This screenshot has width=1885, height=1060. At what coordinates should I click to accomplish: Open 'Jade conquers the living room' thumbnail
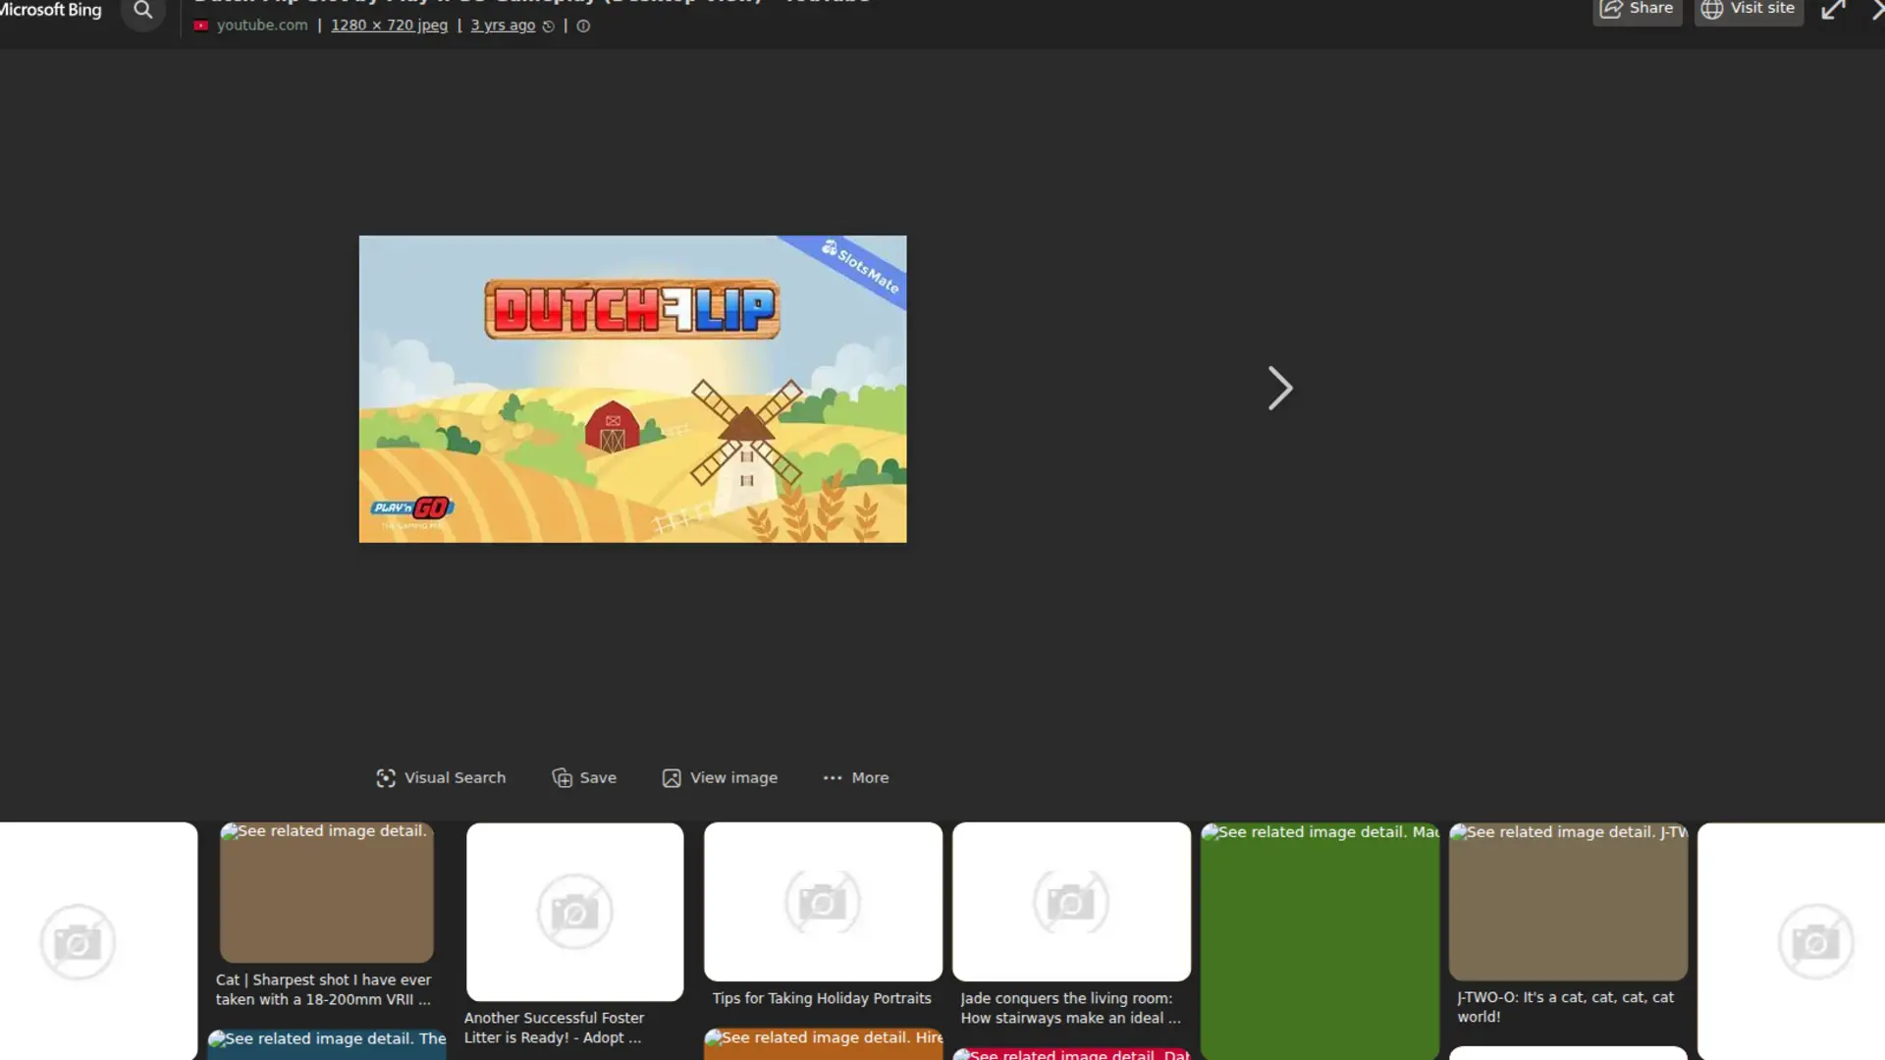(x=1071, y=901)
